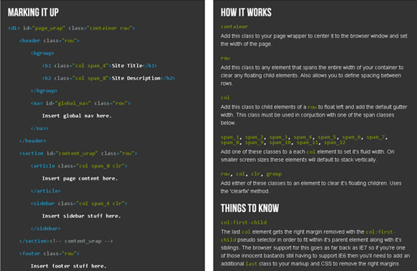Click the span_1 class name

[x=230, y=137]
